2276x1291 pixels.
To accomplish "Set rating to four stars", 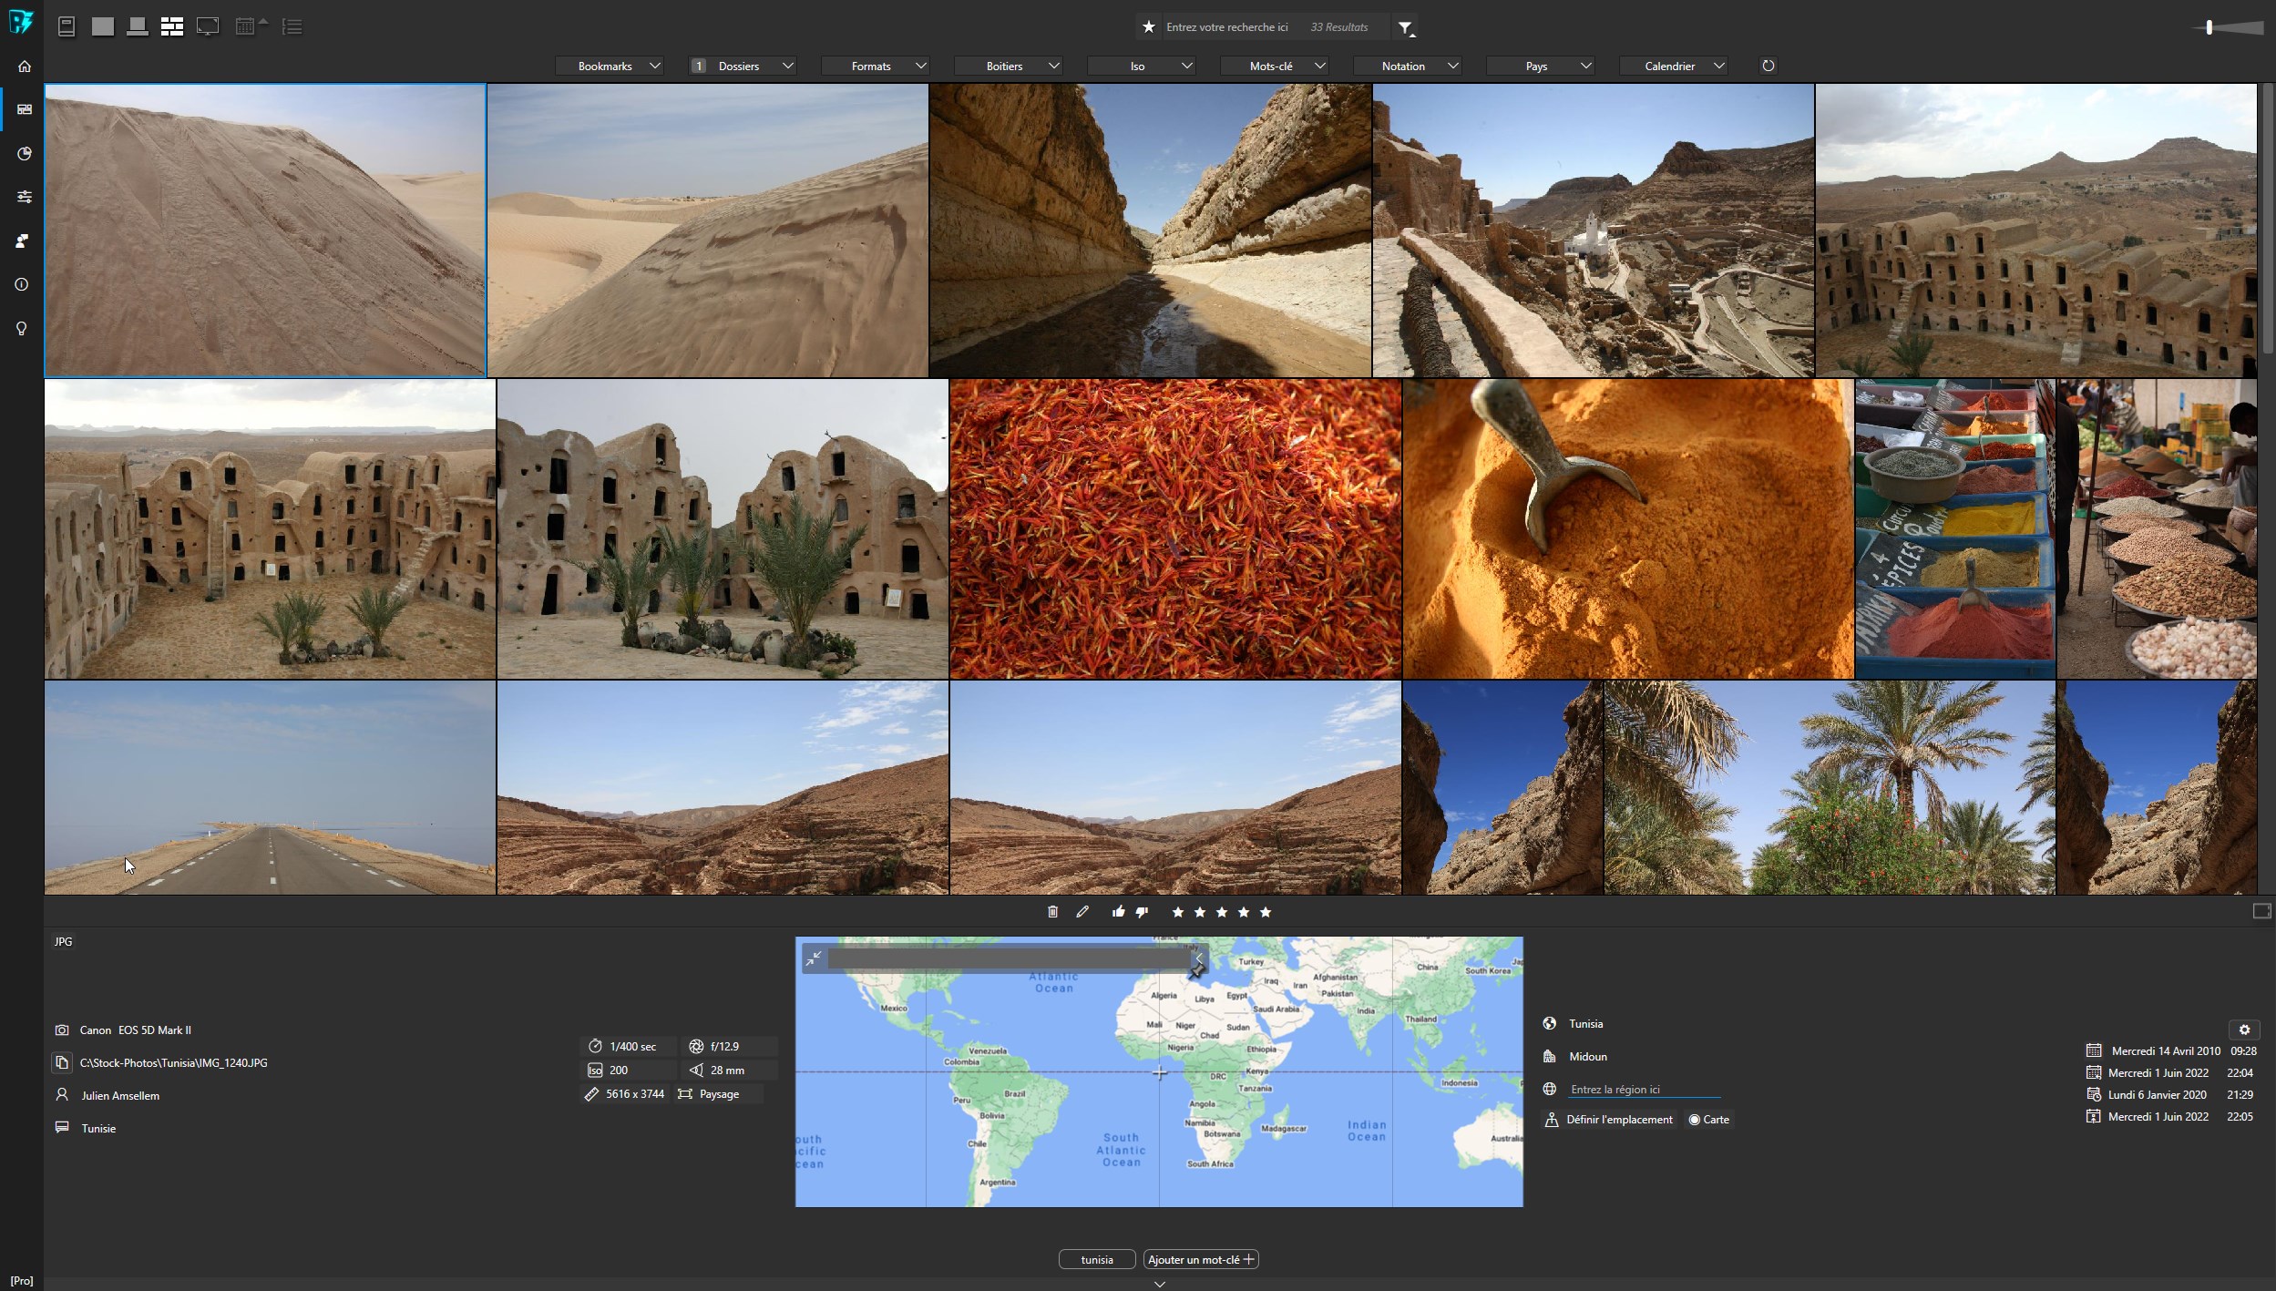I will [x=1244, y=912].
